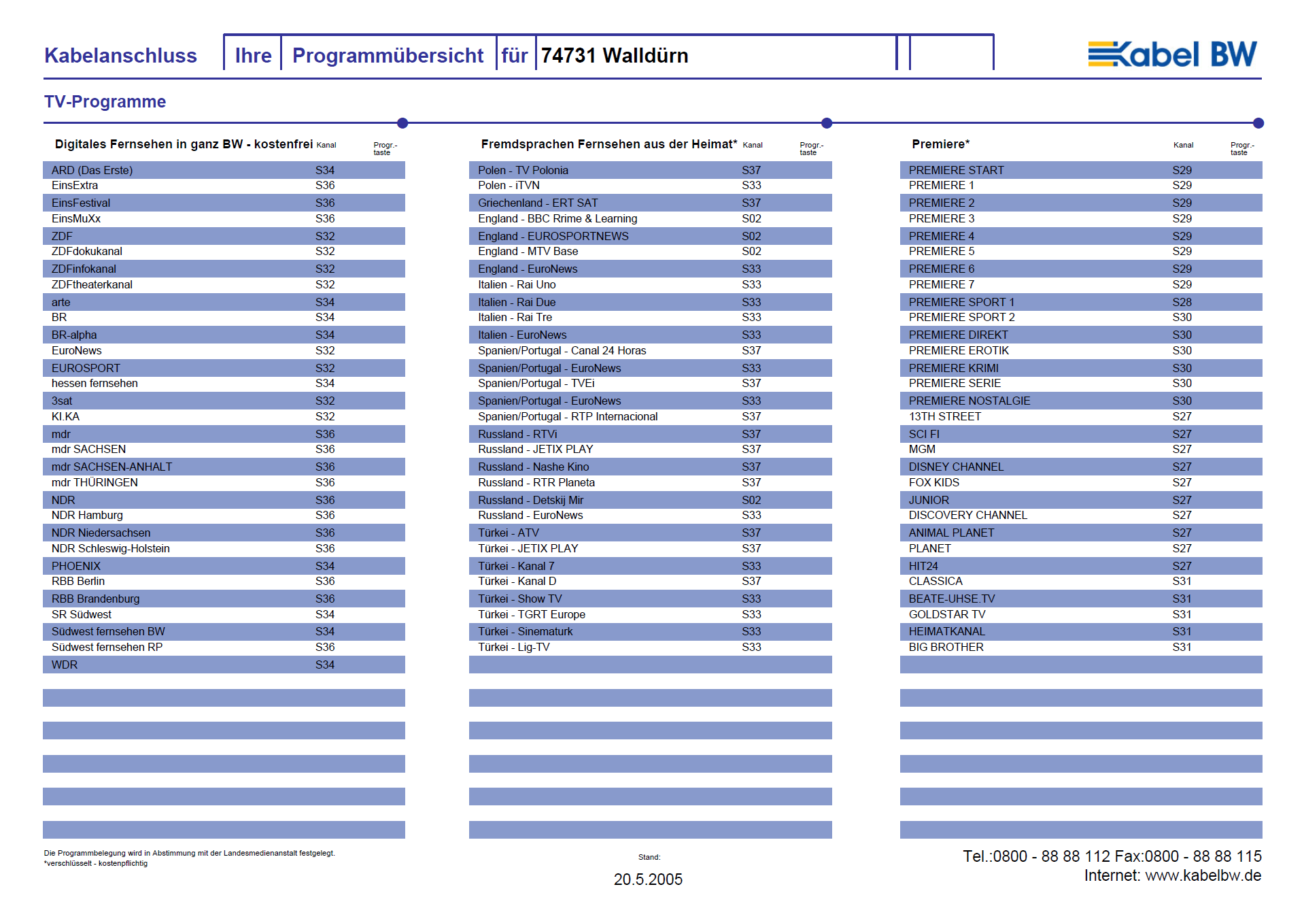Choose the PREMIERE START channel row
The image size is (1304, 923).
click(1080, 170)
